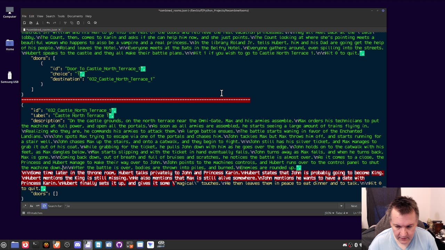Open the Tools menu

click(61, 16)
